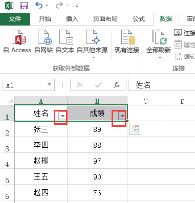Image resolution: width=195 pixels, height=203 pixels.
Task: Import data 自网站
Action: [44, 41]
